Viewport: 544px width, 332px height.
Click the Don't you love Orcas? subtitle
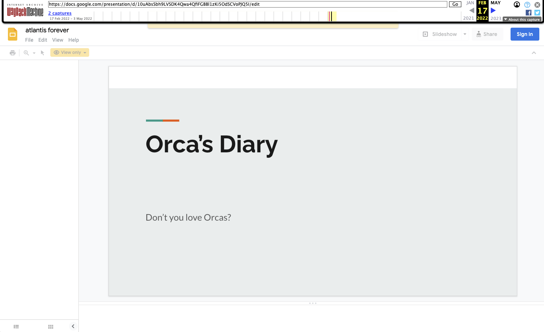tap(188, 217)
